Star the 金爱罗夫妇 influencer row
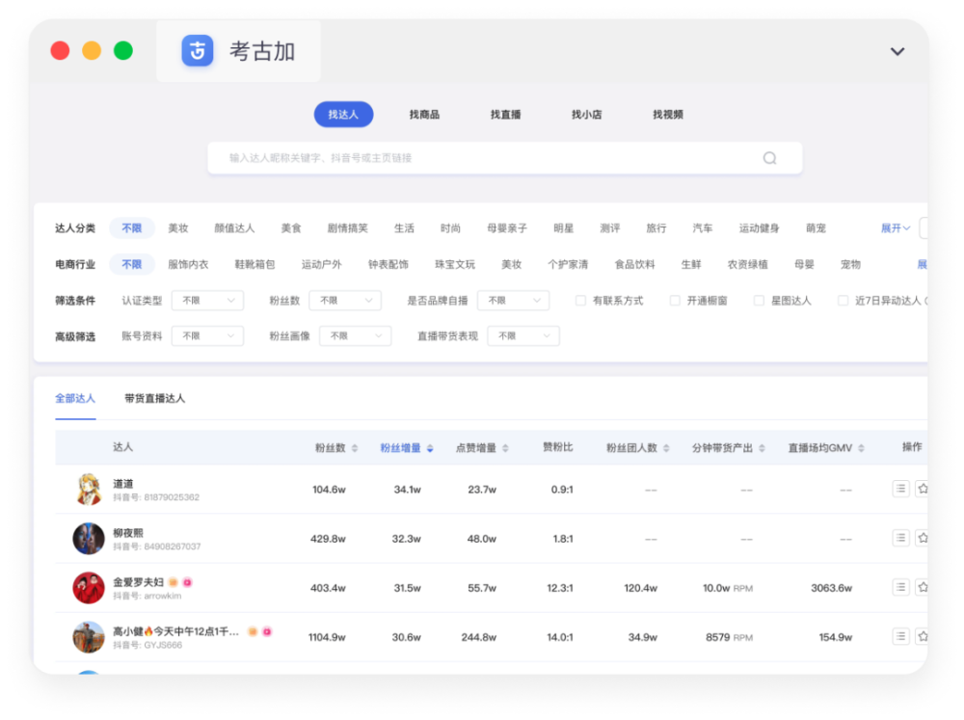This screenshot has height=720, width=964. pyautogui.click(x=923, y=587)
